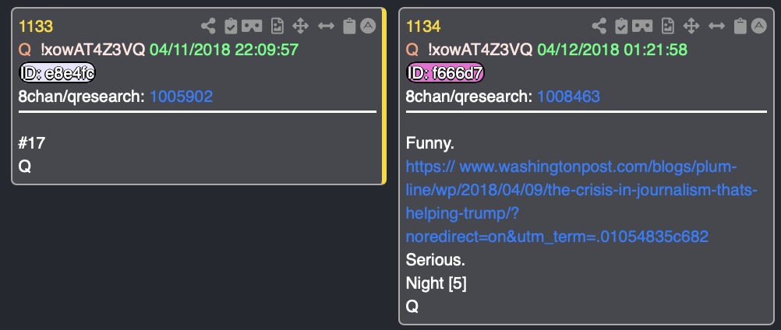The width and height of the screenshot is (781, 330).
Task: Open the Washington Post article link
Action: 581,202
